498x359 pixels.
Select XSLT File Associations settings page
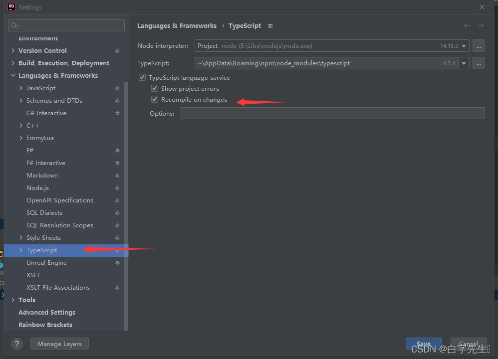58,287
